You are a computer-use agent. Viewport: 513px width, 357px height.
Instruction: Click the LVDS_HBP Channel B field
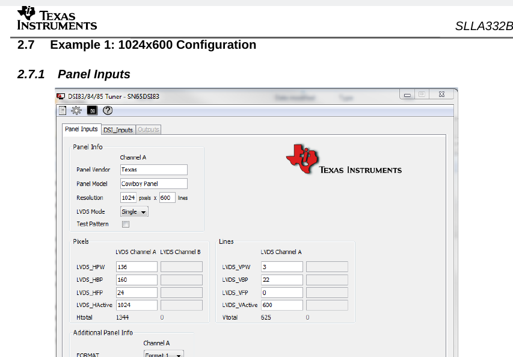(182, 280)
